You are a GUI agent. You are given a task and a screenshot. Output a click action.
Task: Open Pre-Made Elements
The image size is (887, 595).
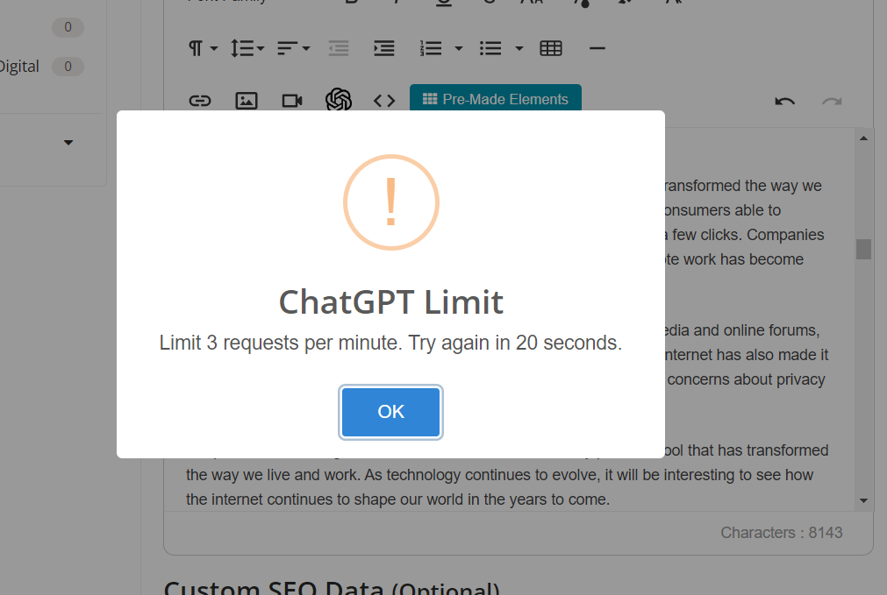coord(496,98)
